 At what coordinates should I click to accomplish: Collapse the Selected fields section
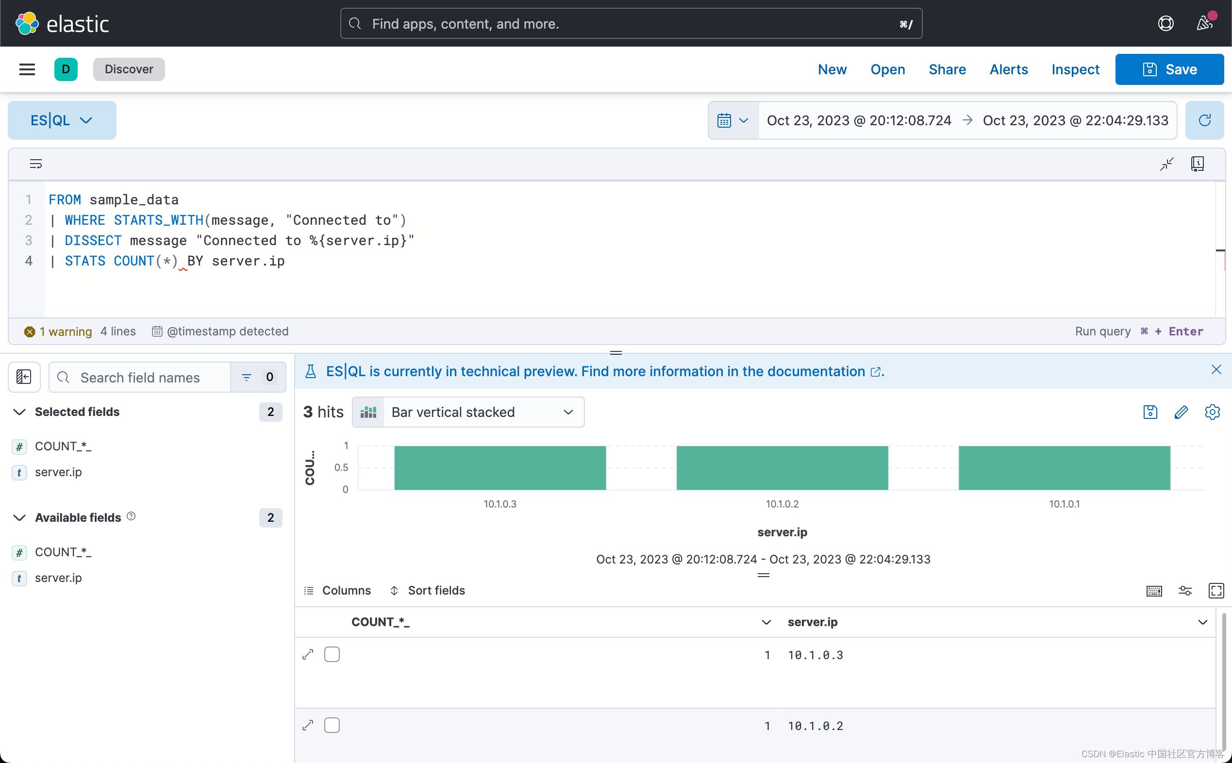pos(18,411)
